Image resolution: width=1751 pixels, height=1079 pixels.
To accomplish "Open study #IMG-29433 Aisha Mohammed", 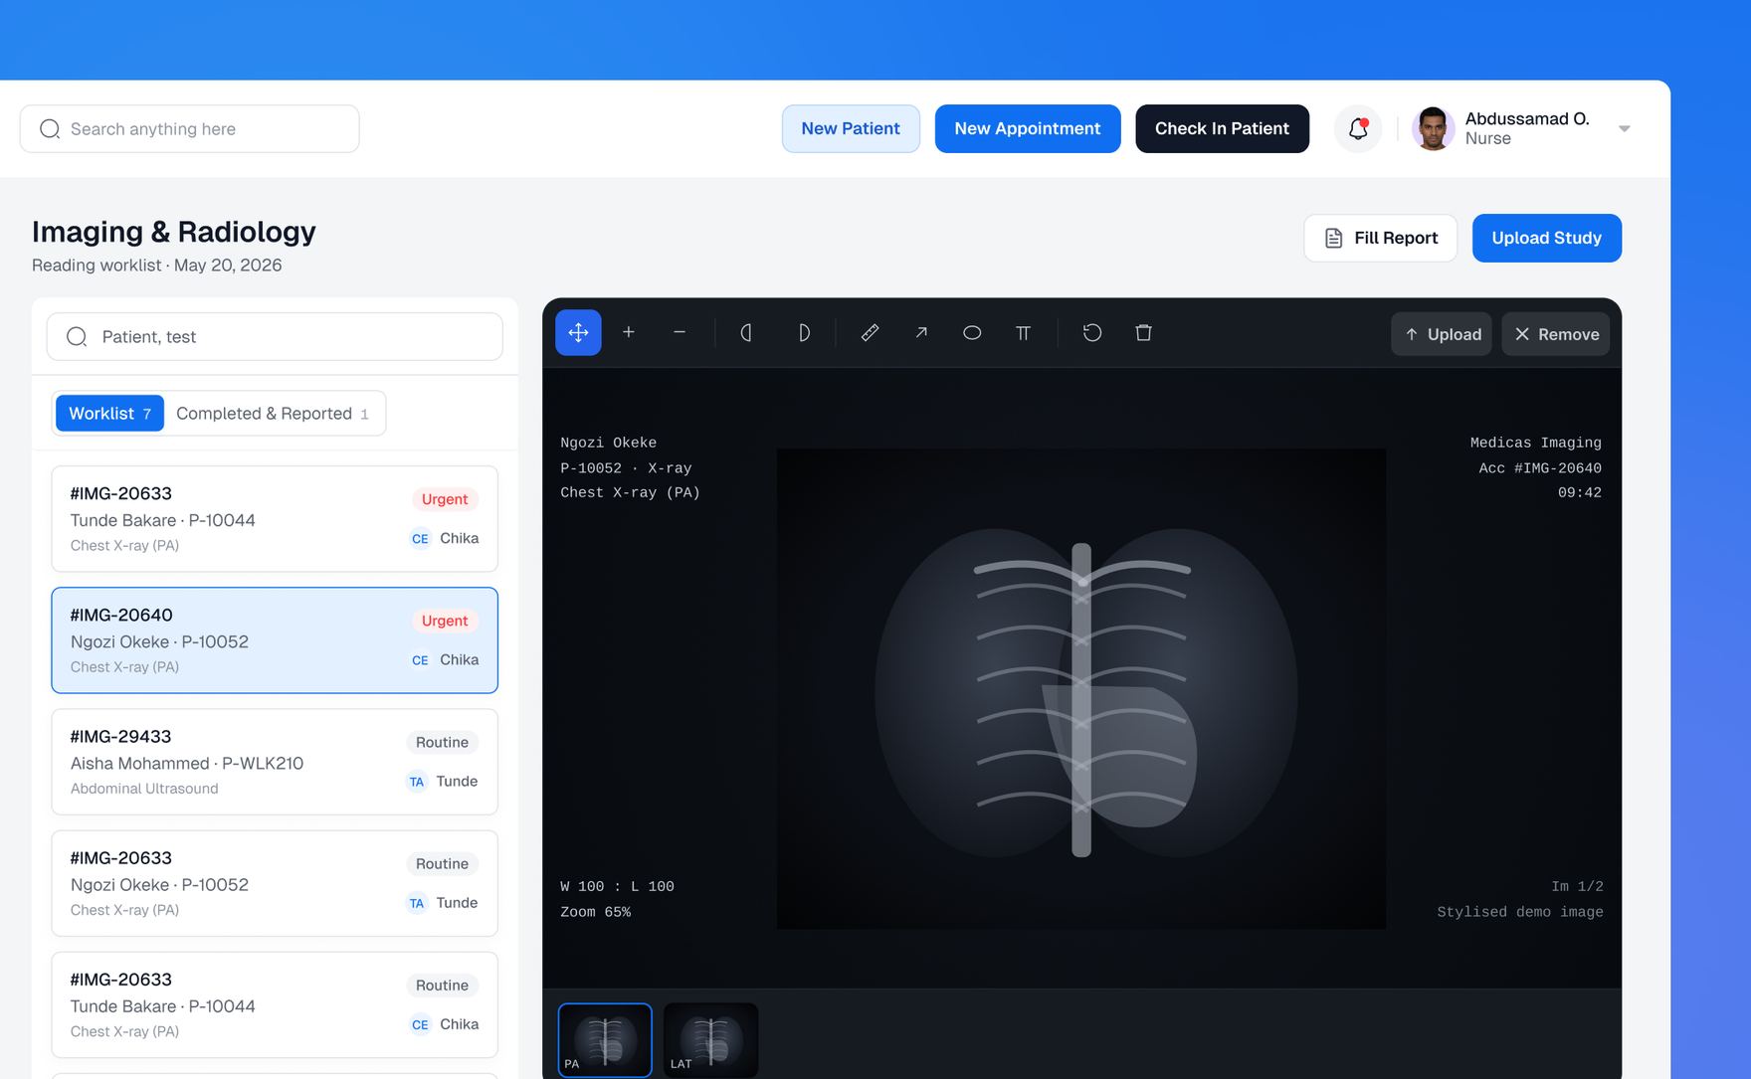I will (x=275, y=762).
